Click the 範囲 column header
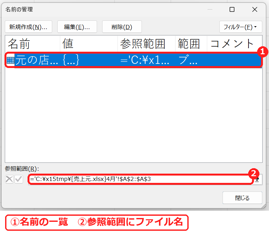Screen dimensions: 269x233 [191, 44]
